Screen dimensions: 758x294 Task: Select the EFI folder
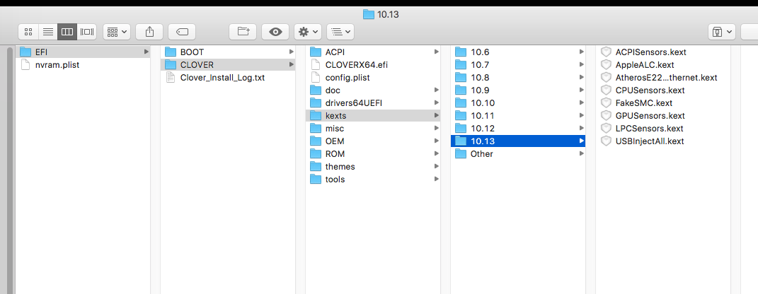83,52
